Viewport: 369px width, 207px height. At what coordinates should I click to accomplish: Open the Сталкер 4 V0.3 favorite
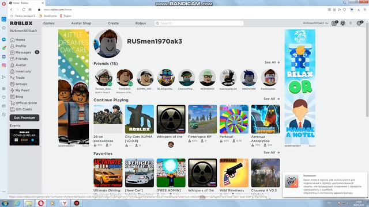[x=265, y=172]
